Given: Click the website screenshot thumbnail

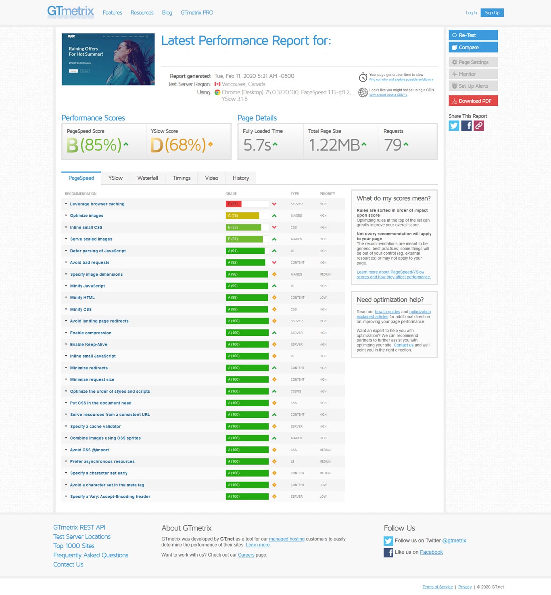Looking at the screenshot, I should (108, 59).
